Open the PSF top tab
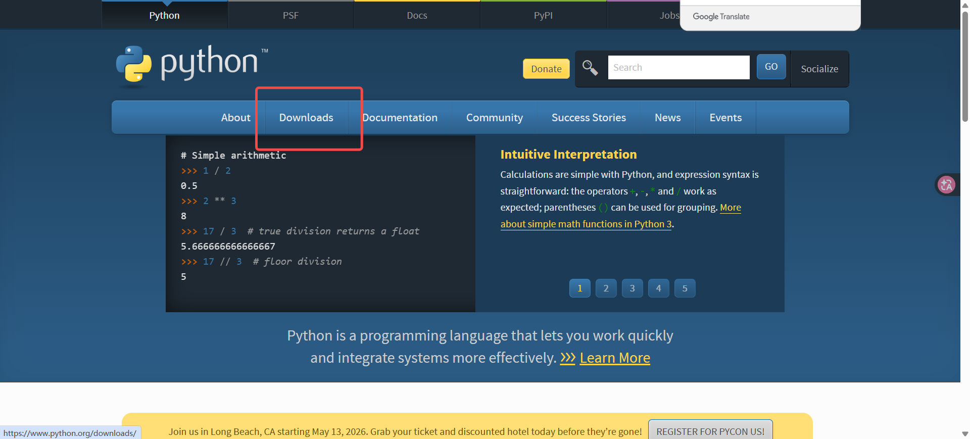The height and width of the screenshot is (439, 970). tap(290, 15)
